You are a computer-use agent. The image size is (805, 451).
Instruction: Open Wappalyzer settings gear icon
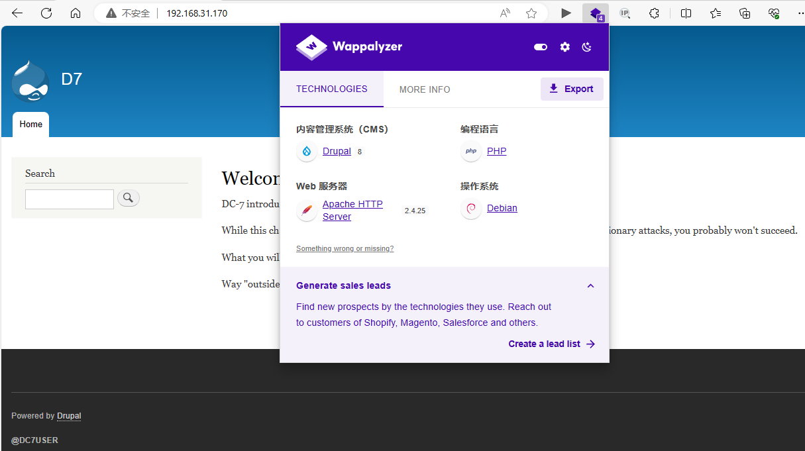click(x=564, y=47)
